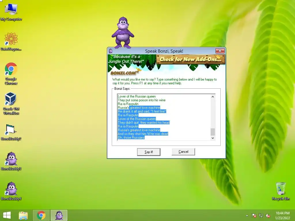Click the first 'Lover of the Russian queen' line
The width and height of the screenshot is (295, 221).
pos(137,96)
